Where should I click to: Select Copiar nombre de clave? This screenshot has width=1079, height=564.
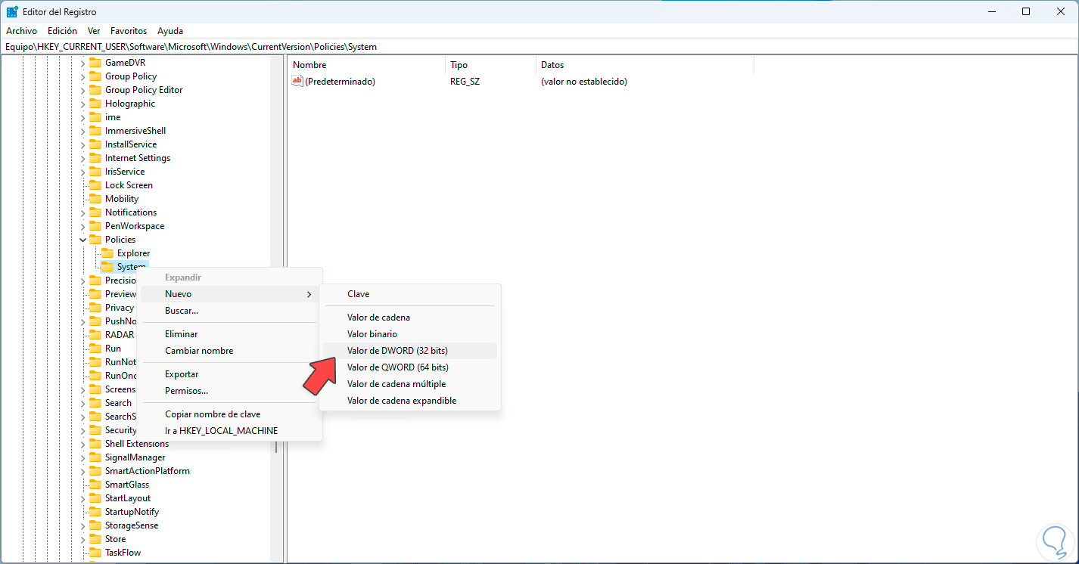[x=229, y=414]
